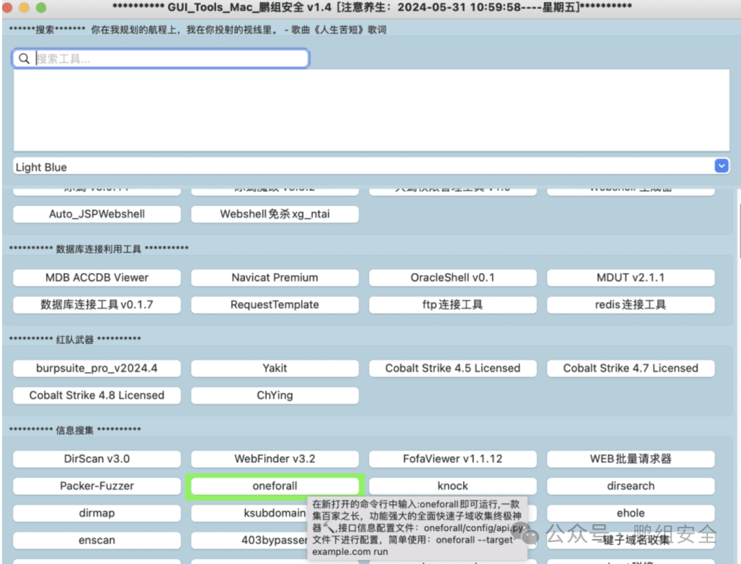Open WebFinder v3.2

(x=274, y=459)
